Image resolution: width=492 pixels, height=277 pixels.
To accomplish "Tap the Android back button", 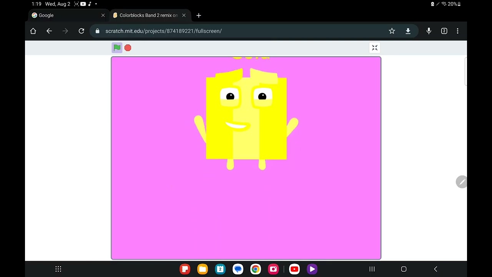I will pos(435,269).
